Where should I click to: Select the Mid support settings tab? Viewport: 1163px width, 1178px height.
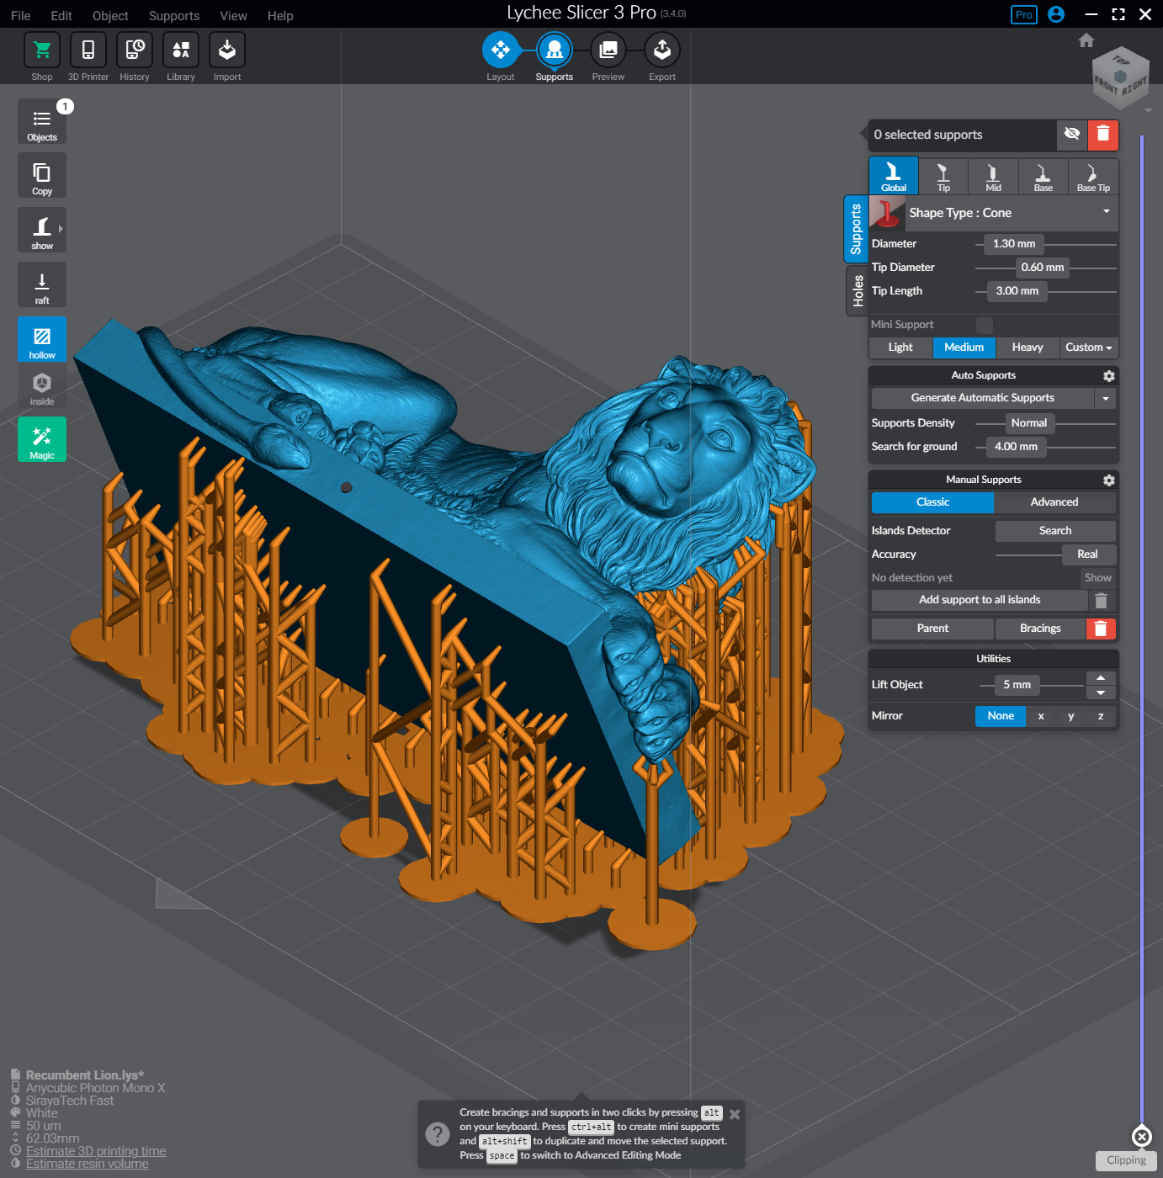(x=993, y=177)
